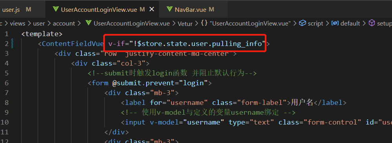Click the "form-label" class value
Image resolution: width=392 pixels, height=143 pixels.
click(263, 103)
